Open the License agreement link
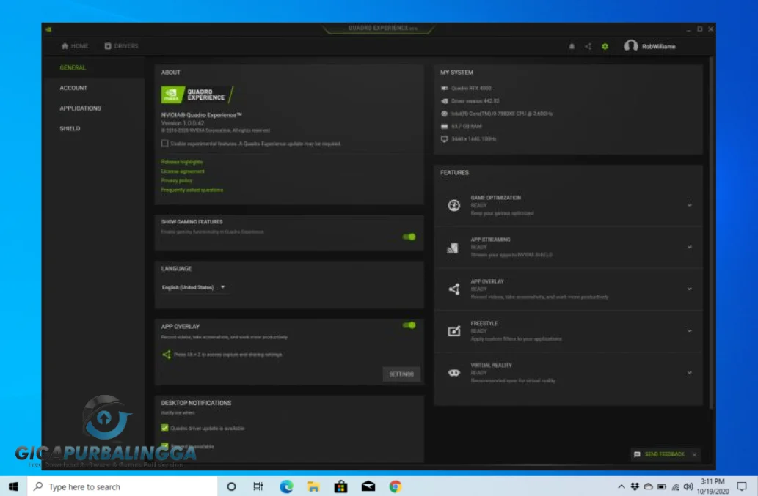758x496 pixels. [x=183, y=171]
